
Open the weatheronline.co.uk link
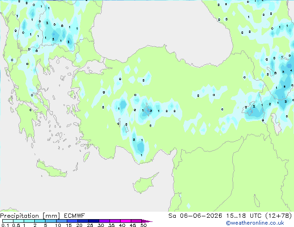click(255, 223)
